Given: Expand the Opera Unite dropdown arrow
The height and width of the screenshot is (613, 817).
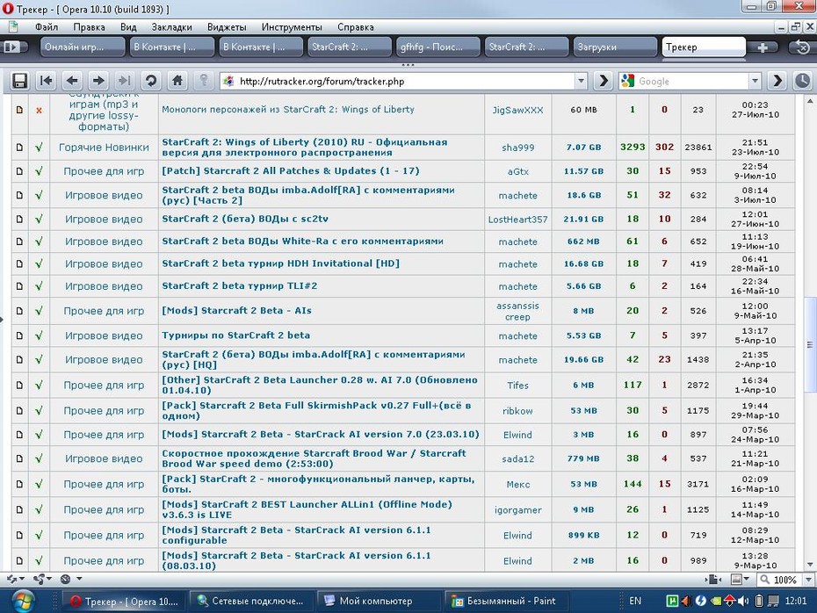Looking at the screenshot, I should point(49,579).
